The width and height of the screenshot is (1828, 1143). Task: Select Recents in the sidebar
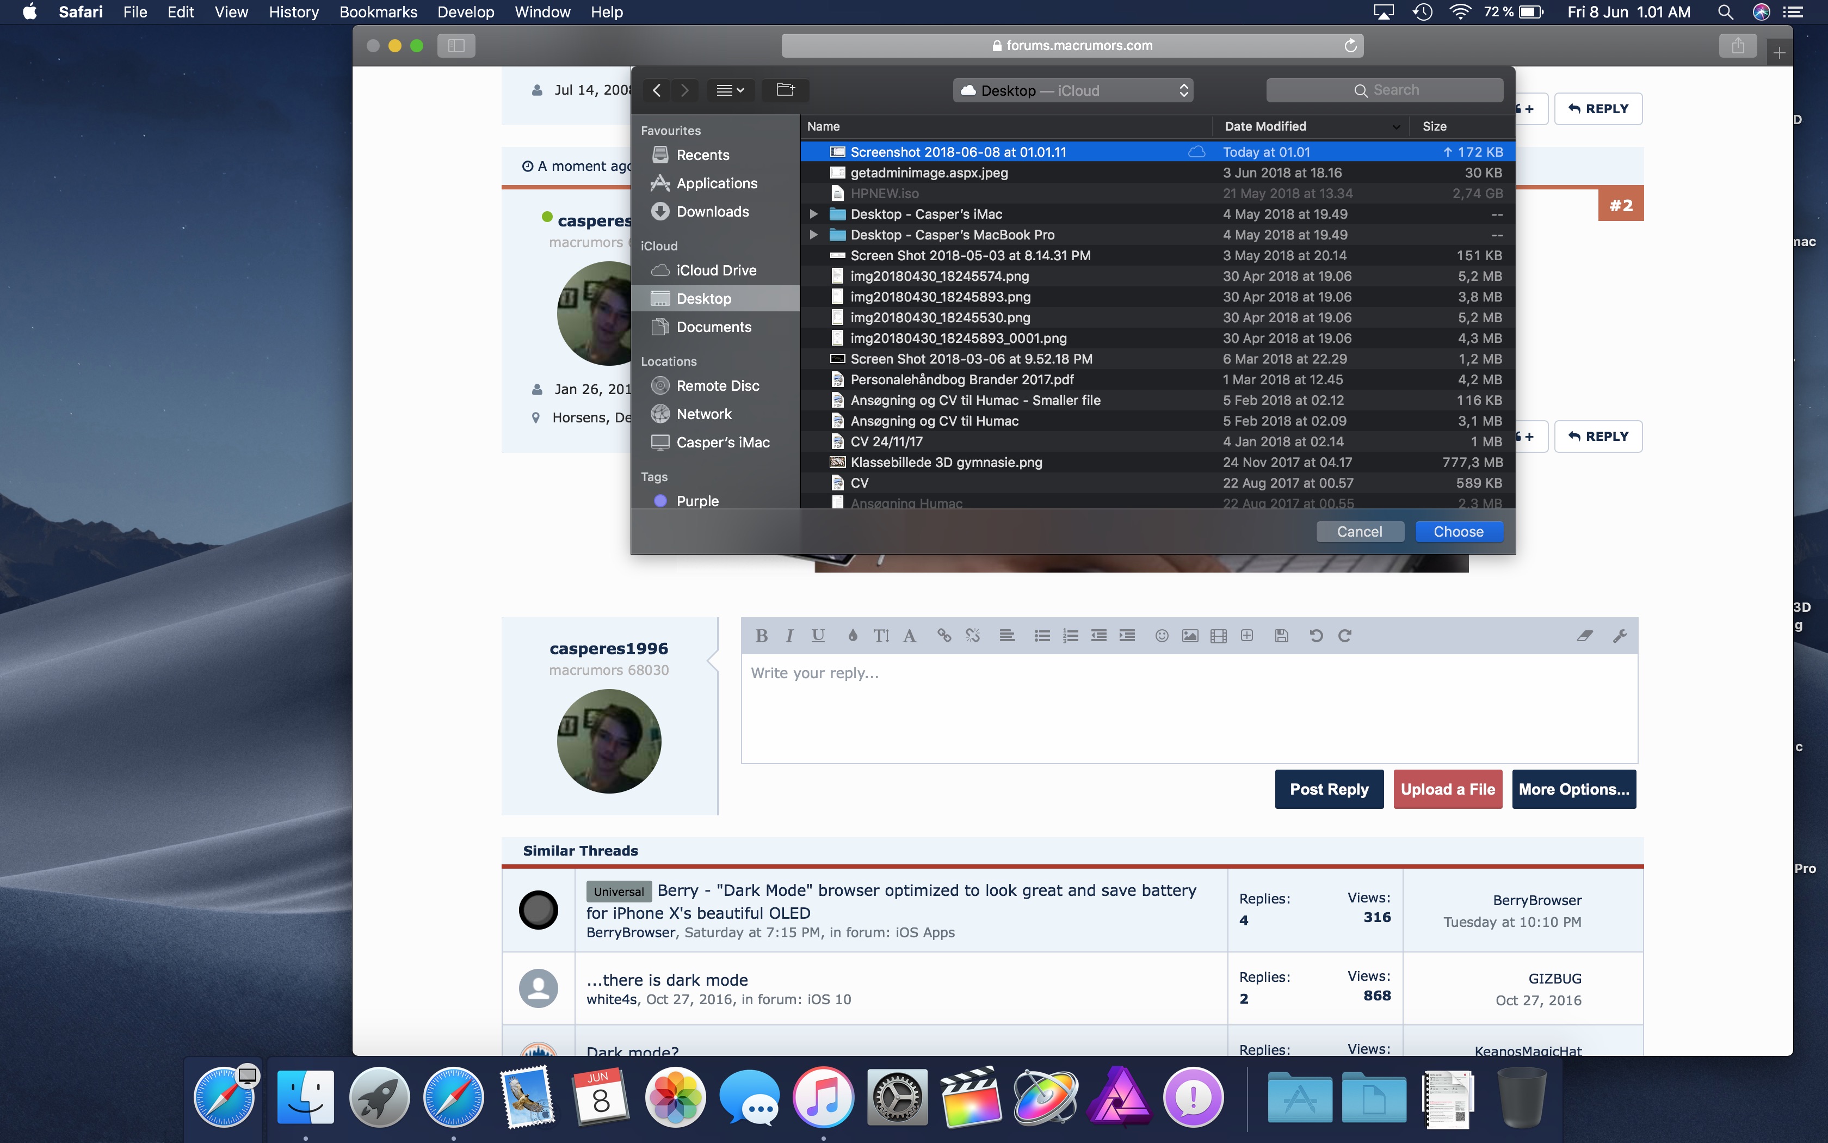(x=714, y=155)
